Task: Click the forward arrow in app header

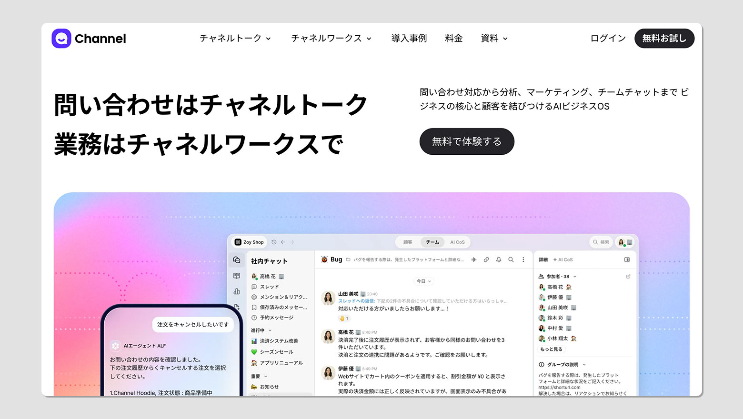Action: [x=292, y=242]
